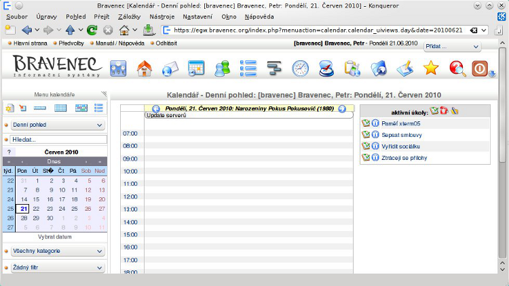Switch to month grid view icon
Viewport: 509px width, 286px height.
coord(60,108)
